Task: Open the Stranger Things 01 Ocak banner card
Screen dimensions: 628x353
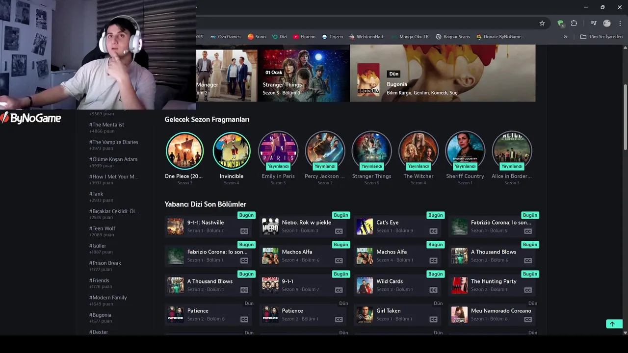Action: [304, 74]
